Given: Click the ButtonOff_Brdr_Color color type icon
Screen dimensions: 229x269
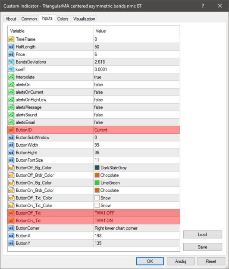Looking at the screenshot, I should click(x=11, y=175).
